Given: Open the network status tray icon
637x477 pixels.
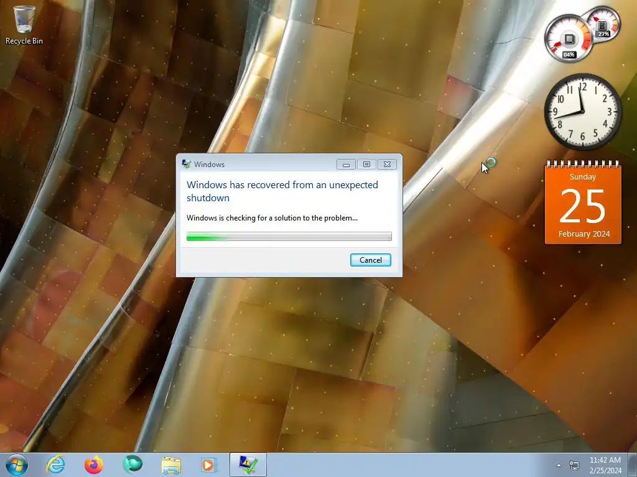Looking at the screenshot, I should point(574,465).
